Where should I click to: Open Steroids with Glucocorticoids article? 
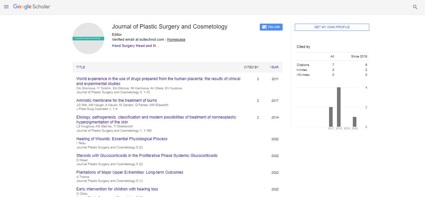click(x=147, y=156)
